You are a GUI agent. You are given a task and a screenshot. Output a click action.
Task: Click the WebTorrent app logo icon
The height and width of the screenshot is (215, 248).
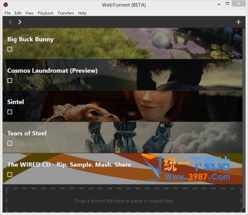6,4
